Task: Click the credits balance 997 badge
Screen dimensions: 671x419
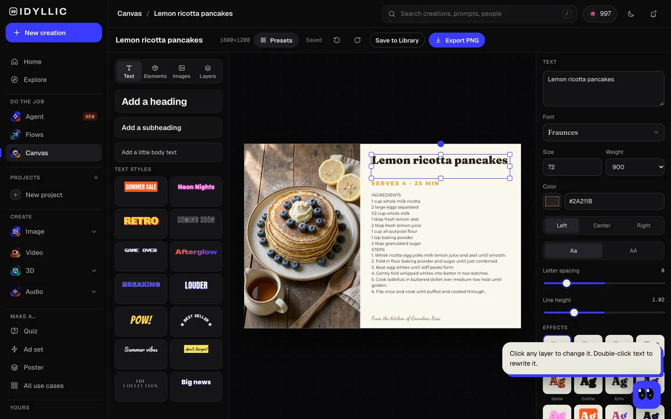Action: click(600, 14)
